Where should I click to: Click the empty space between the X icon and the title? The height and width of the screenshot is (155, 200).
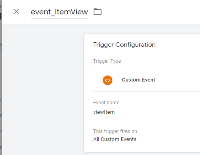25,12
